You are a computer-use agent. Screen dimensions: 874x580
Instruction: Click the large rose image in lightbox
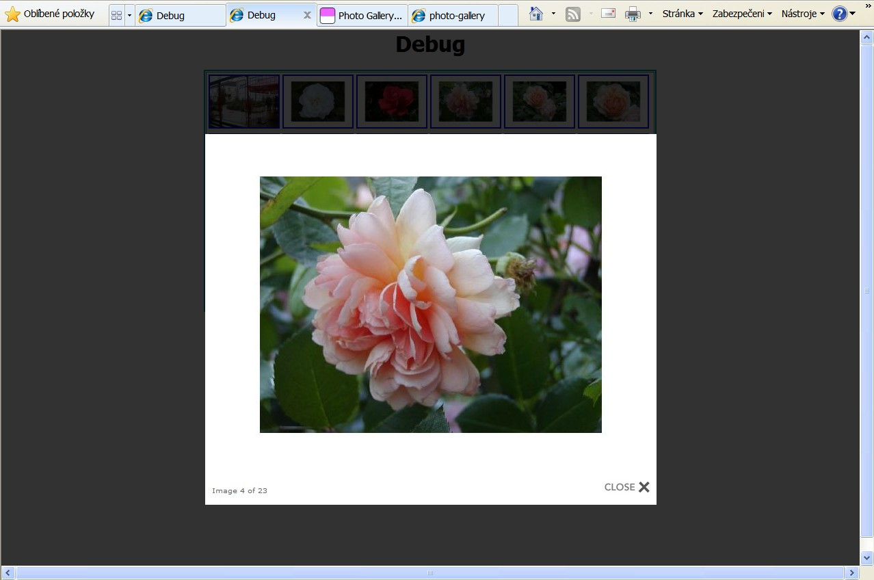pos(431,304)
